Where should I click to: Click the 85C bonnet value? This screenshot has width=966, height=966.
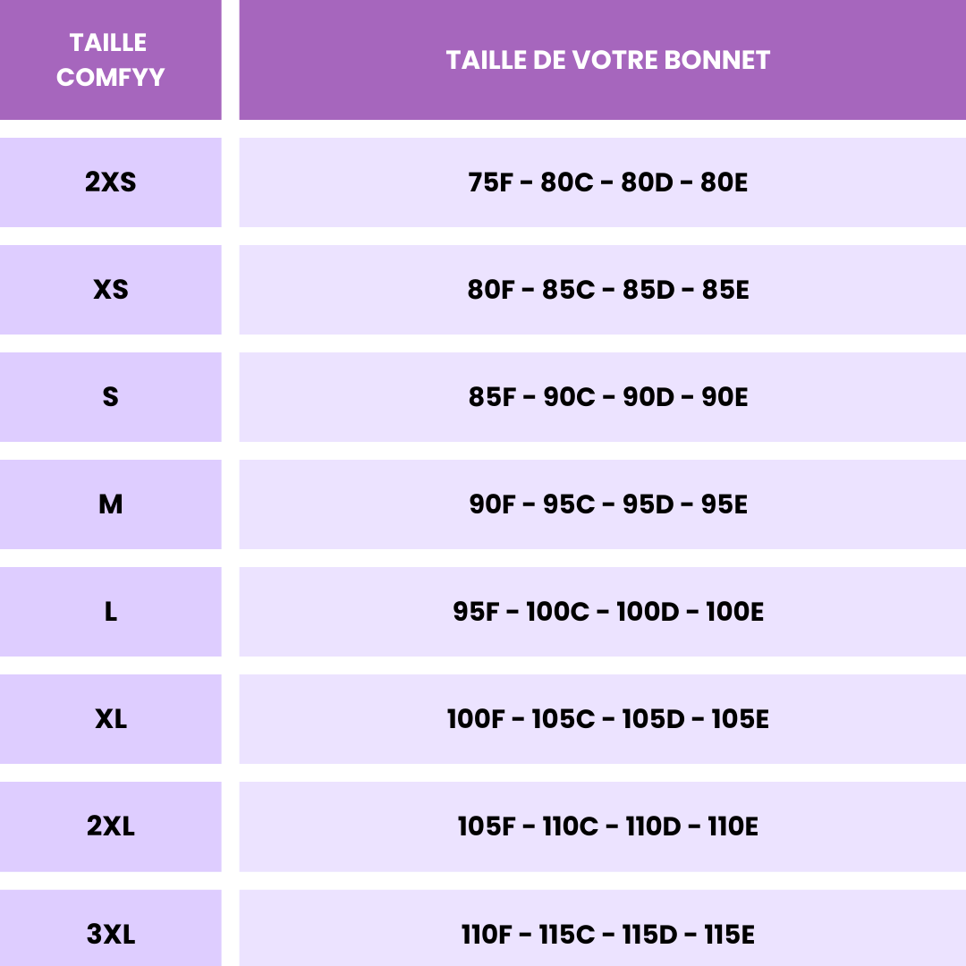pyautogui.click(x=568, y=290)
